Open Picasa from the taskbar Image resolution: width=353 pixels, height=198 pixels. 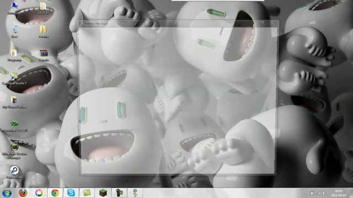pos(39,193)
